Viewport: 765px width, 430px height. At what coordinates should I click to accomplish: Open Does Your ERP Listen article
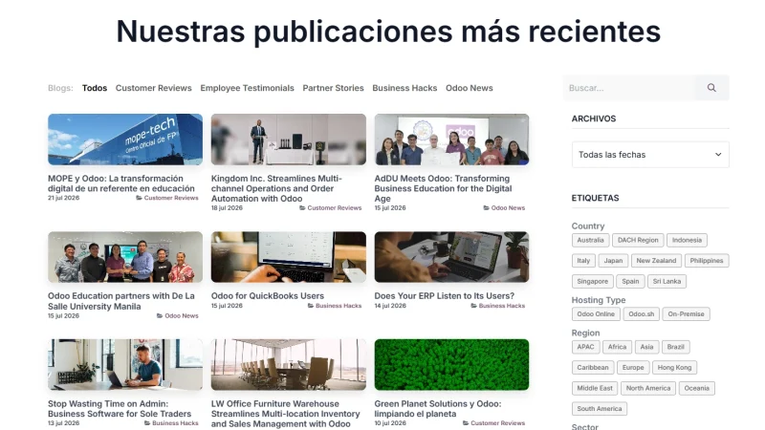click(x=445, y=296)
